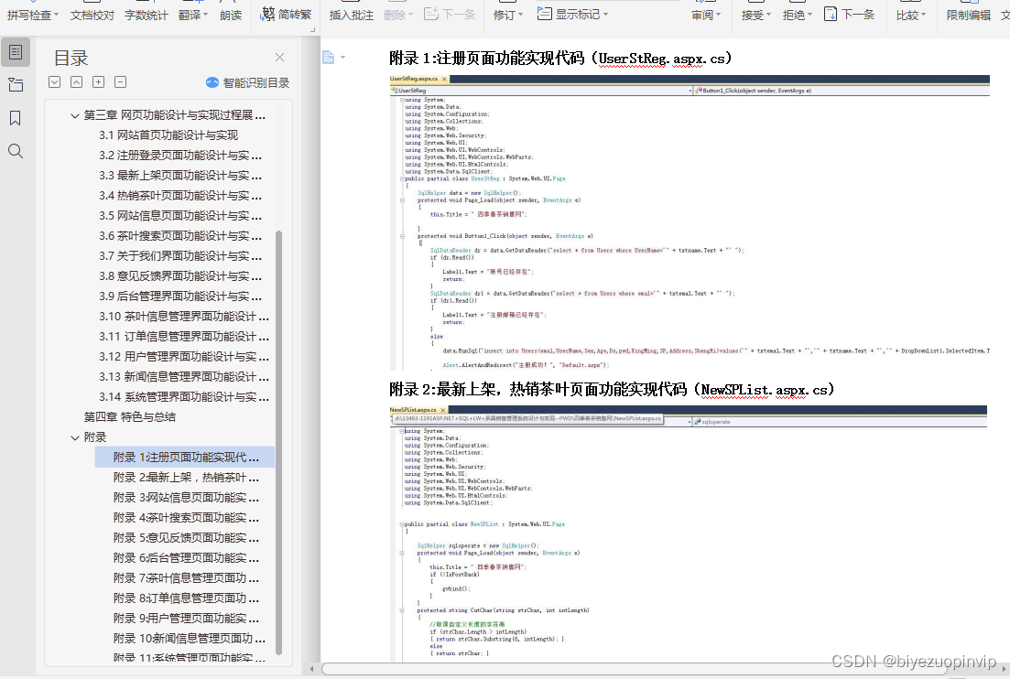This screenshot has height=679, width=1010.
Task: Click the outline panel vertical scrollbar
Action: point(279,443)
